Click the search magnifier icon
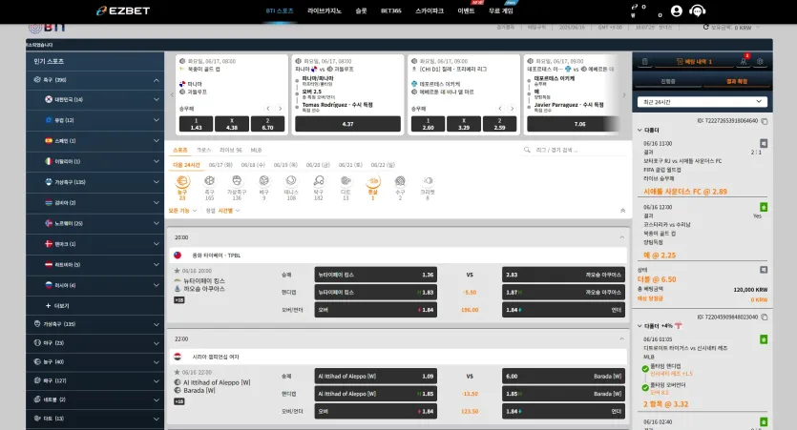The width and height of the screenshot is (797, 430). coord(527,150)
